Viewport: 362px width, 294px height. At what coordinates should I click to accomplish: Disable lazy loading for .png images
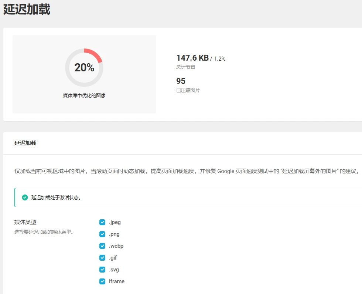(102, 234)
